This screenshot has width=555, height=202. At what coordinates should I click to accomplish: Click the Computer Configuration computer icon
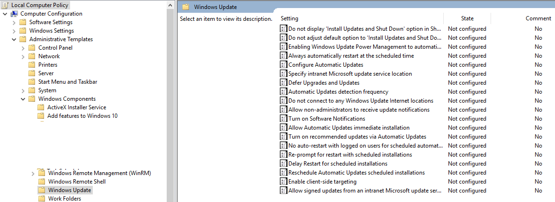click(x=15, y=14)
